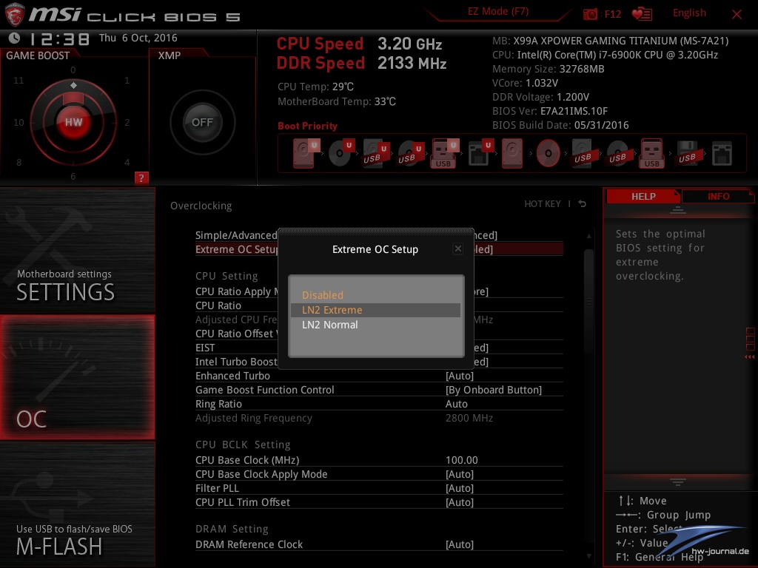Screen dimensions: 758x568
Task: Switch to the HELP tab
Action: 643,196
